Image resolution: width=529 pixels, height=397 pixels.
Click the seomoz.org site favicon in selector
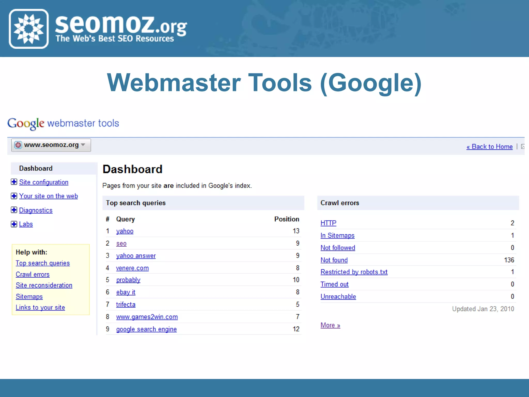point(18,145)
